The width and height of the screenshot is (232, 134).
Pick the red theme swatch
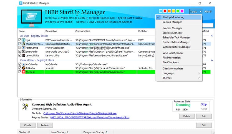pos(165,11)
